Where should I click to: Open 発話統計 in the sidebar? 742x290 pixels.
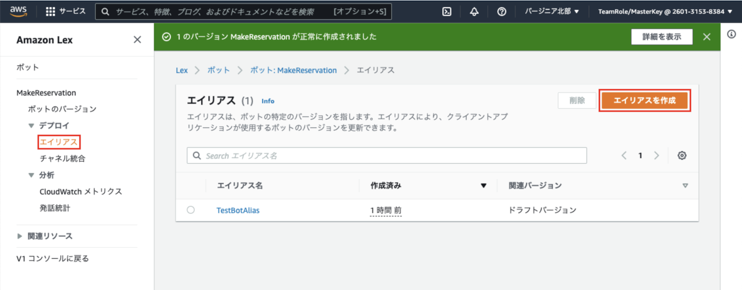tap(54, 208)
